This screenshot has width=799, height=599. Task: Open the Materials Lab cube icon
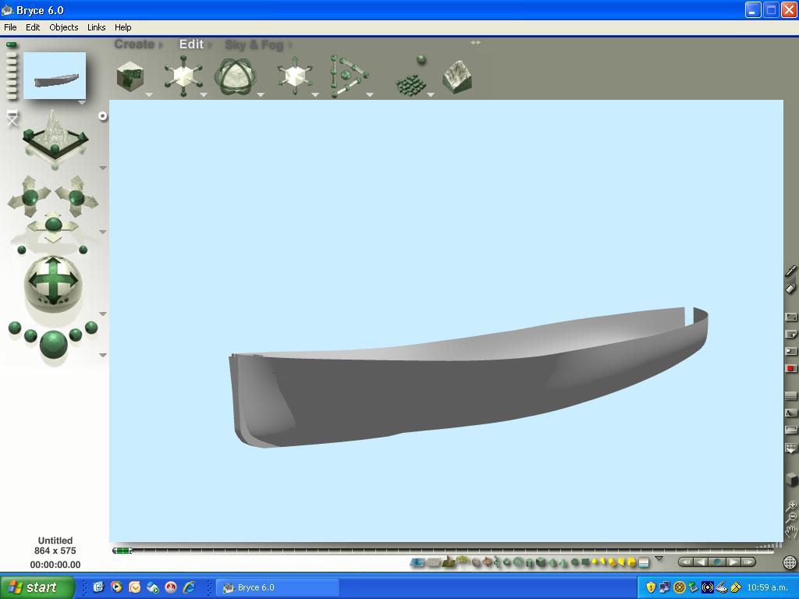pyautogui.click(x=130, y=76)
